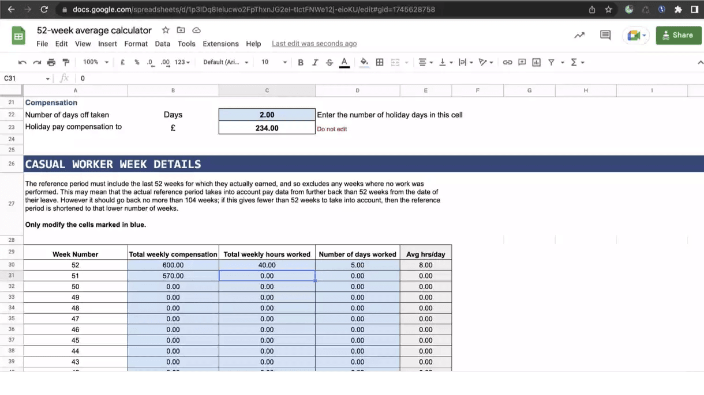The height and width of the screenshot is (395, 704).
Task: Click the Insert comment icon
Action: [x=522, y=62]
